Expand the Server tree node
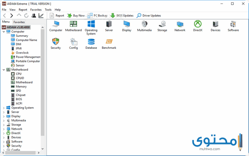This screenshot has height=156, width=249. [4, 112]
